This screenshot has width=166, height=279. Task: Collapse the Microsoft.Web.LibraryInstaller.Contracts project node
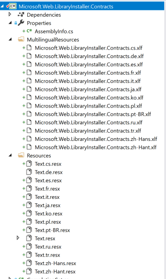point(2,6)
